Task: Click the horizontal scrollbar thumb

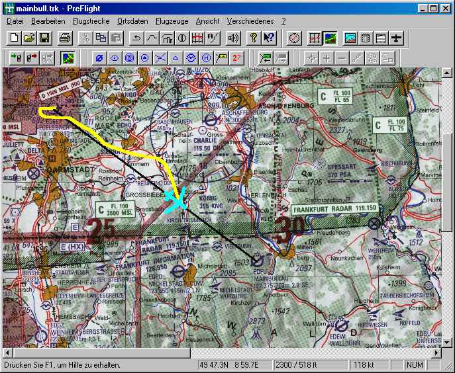Action: pos(101,353)
